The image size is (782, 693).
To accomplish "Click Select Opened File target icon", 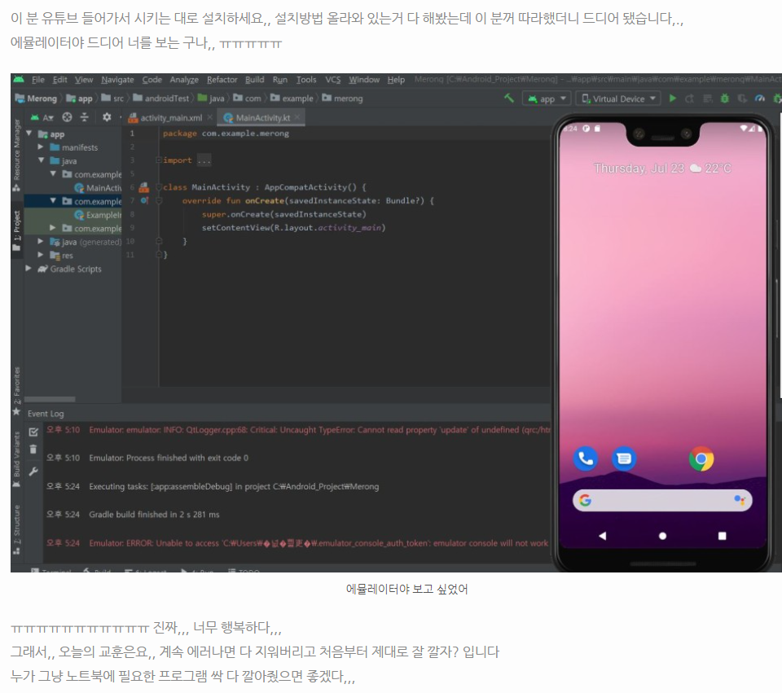I will pyautogui.click(x=67, y=117).
